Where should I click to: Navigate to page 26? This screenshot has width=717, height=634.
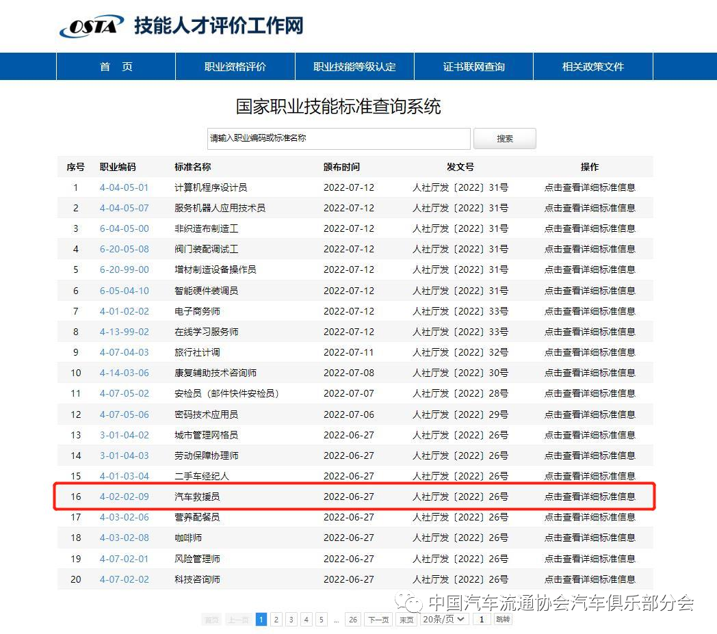(353, 618)
